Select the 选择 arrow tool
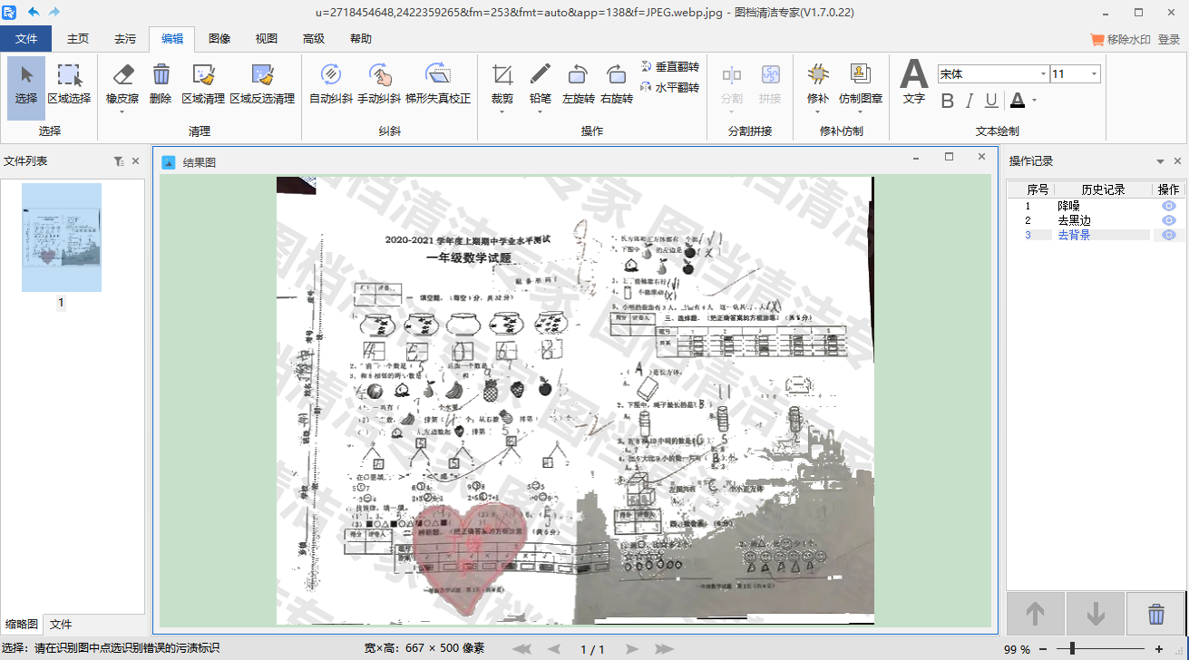 click(x=26, y=87)
